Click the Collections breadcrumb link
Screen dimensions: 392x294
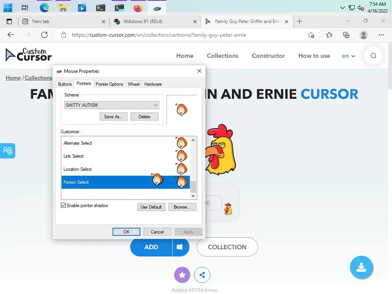click(38, 78)
